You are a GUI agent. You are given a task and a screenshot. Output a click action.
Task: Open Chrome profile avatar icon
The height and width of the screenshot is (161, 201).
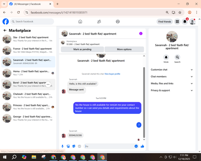pos(189,12)
